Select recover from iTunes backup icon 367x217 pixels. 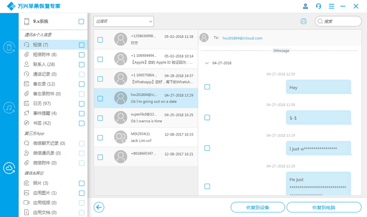click(x=9, y=108)
